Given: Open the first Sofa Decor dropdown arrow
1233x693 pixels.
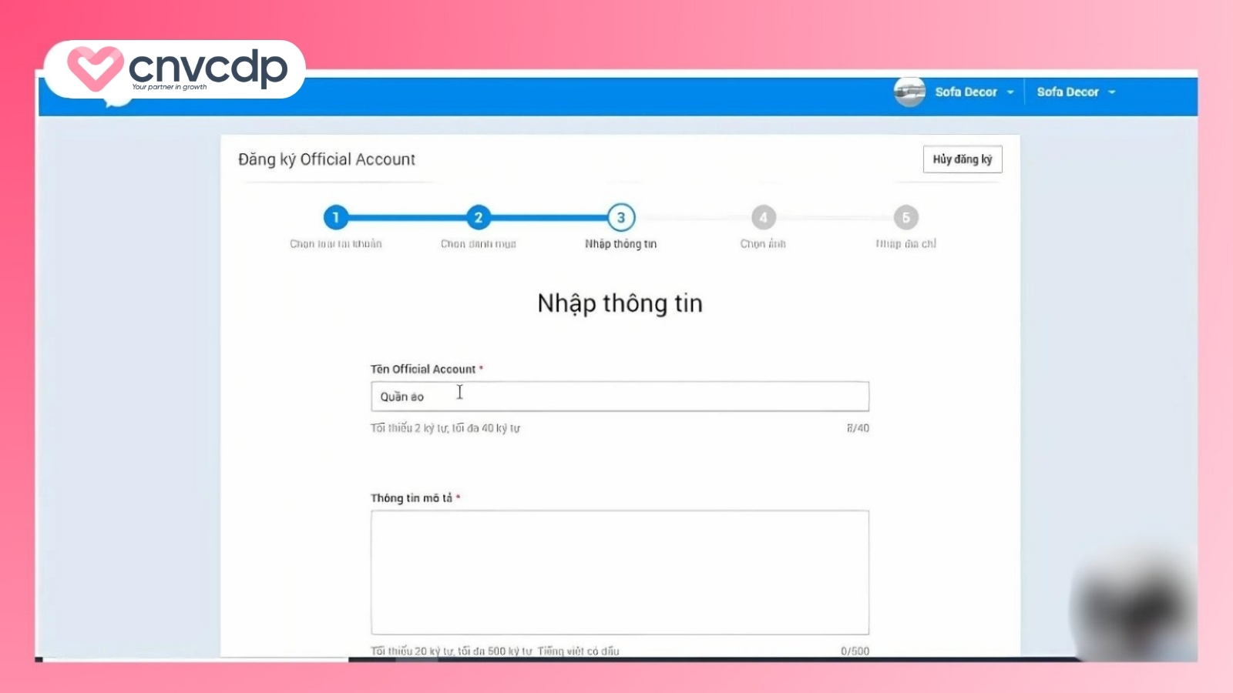Looking at the screenshot, I should tap(1010, 92).
